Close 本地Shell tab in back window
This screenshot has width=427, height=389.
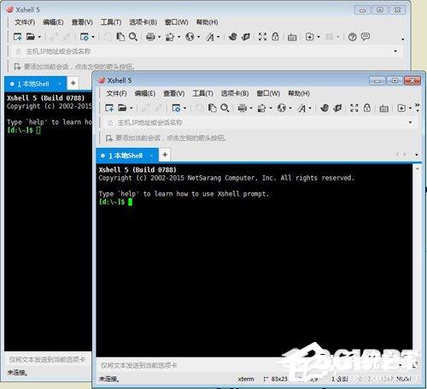point(60,84)
